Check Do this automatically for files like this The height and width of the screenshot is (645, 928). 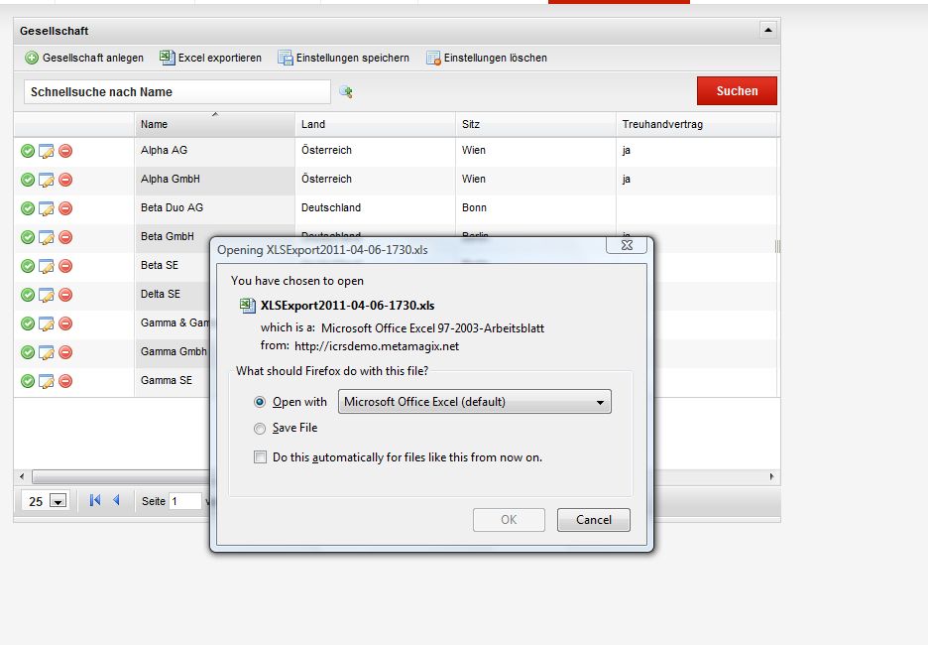tap(260, 456)
